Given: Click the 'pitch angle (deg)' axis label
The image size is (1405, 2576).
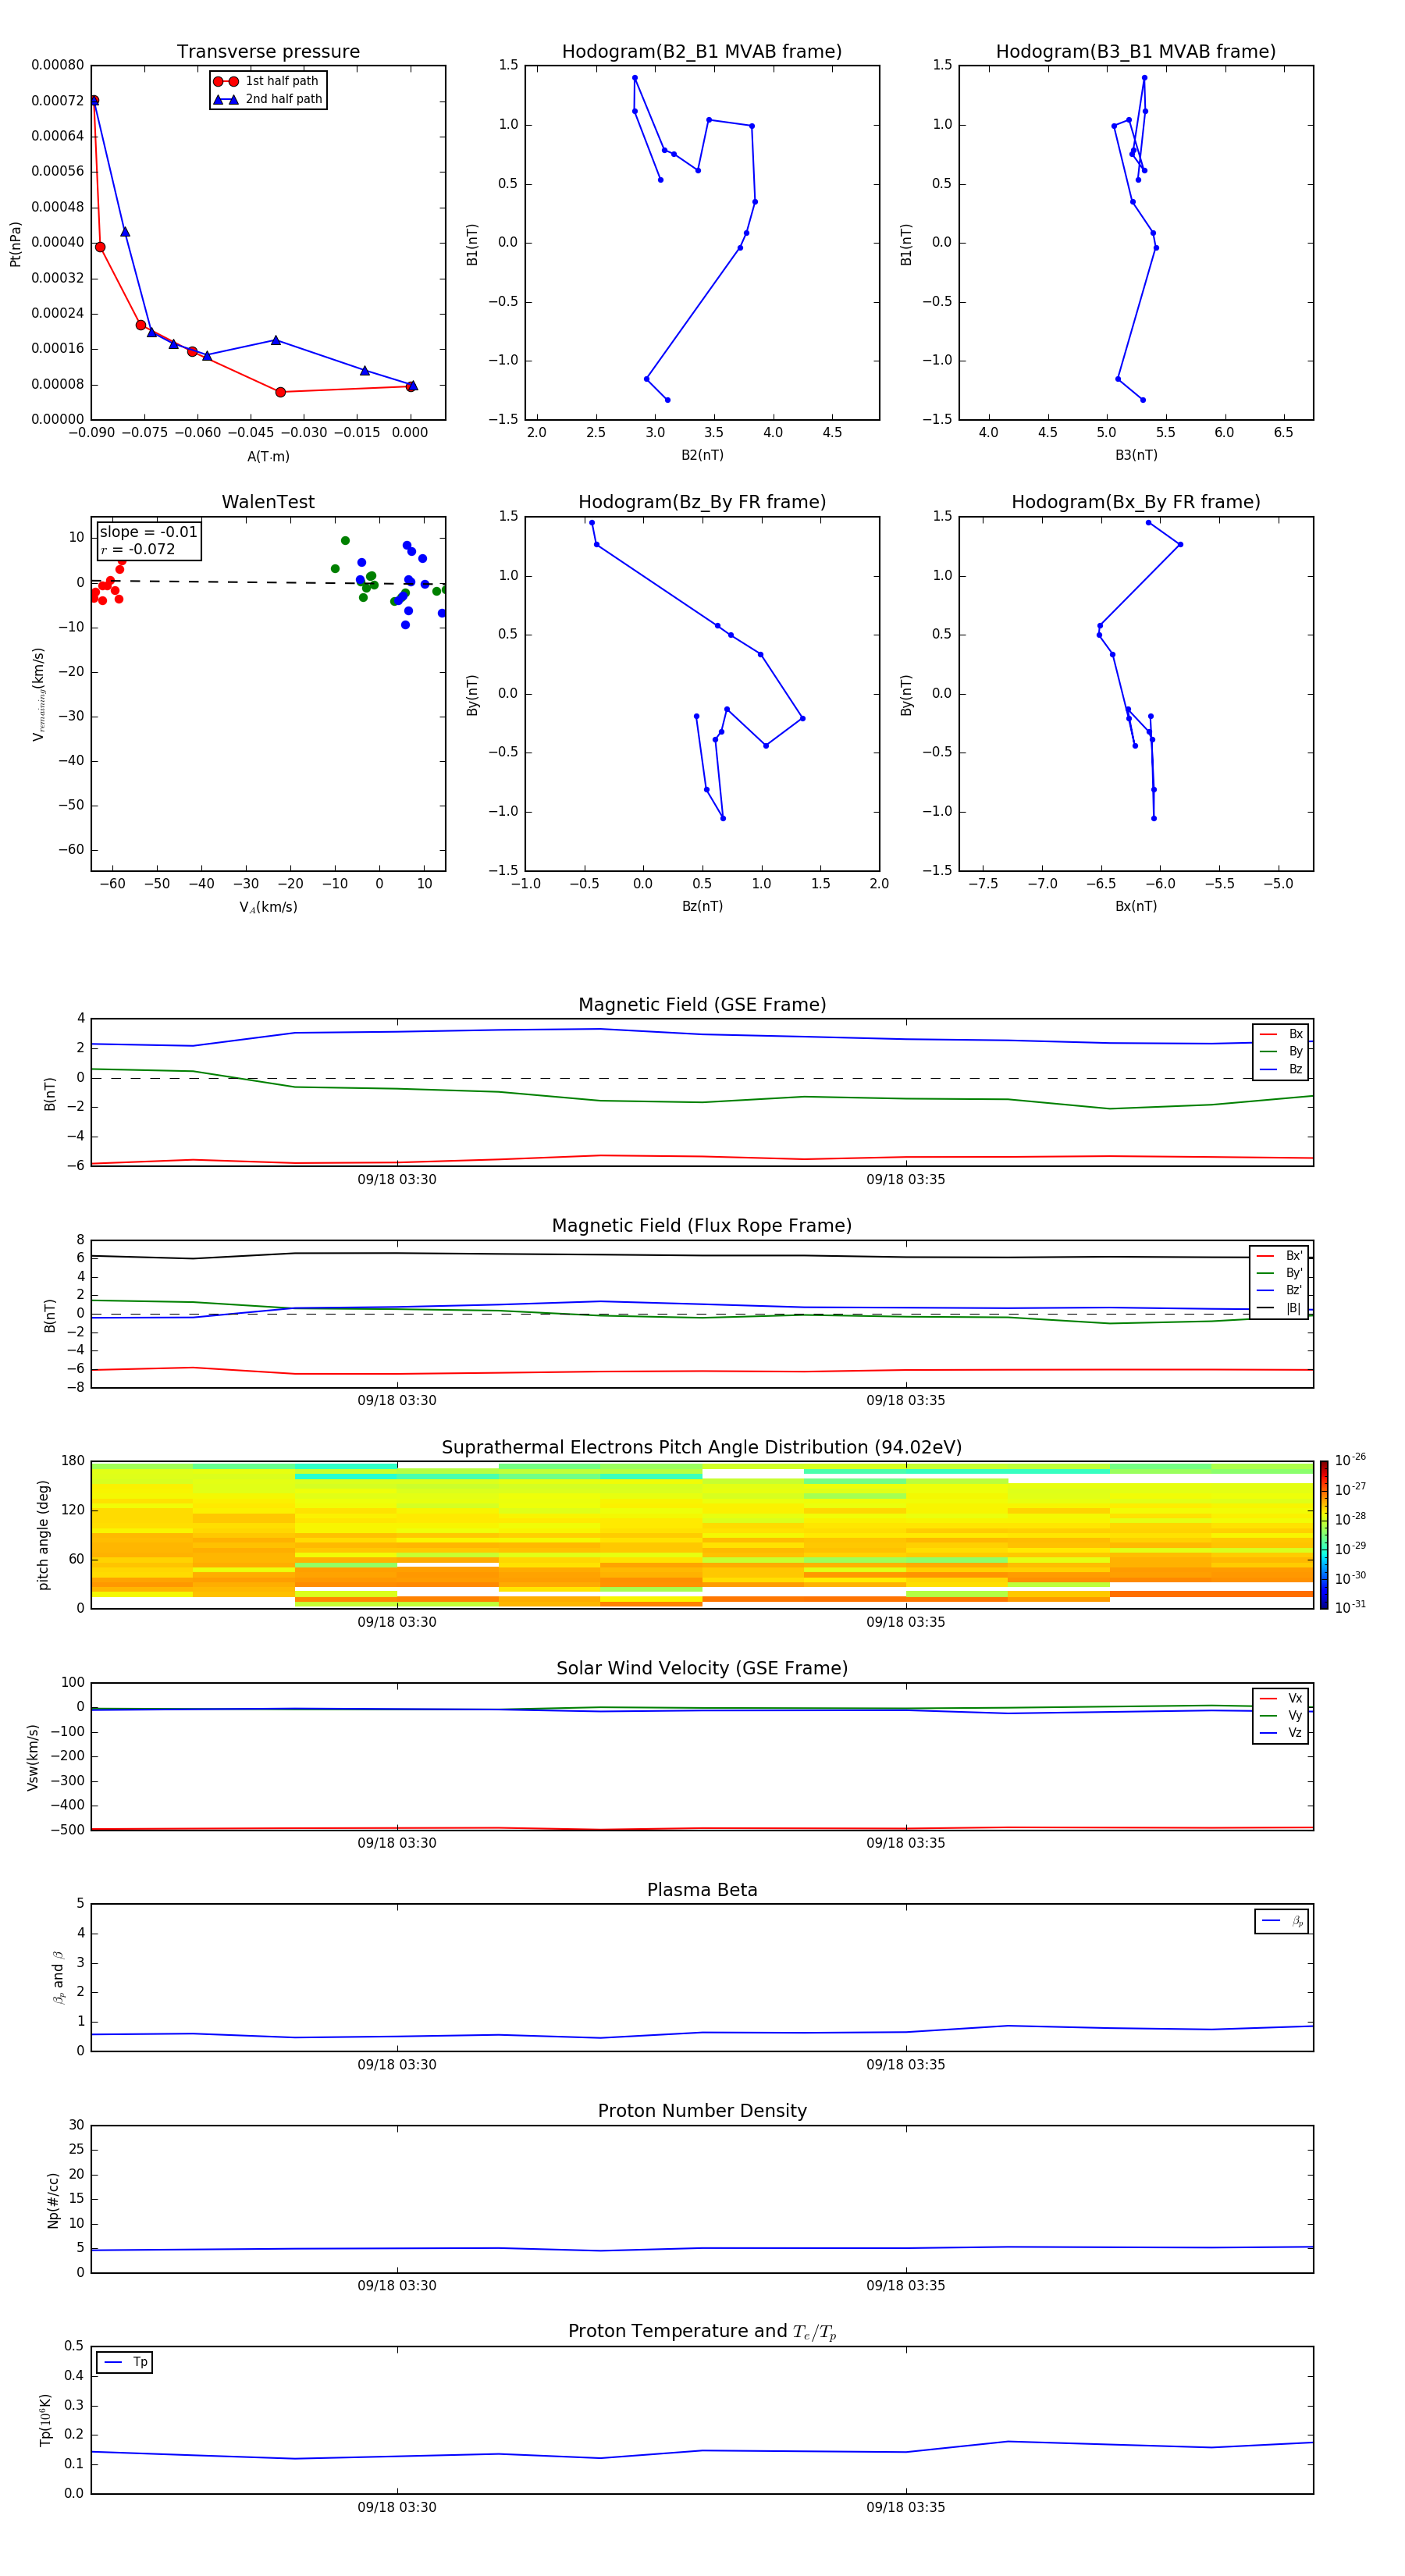Looking at the screenshot, I should [43, 1535].
